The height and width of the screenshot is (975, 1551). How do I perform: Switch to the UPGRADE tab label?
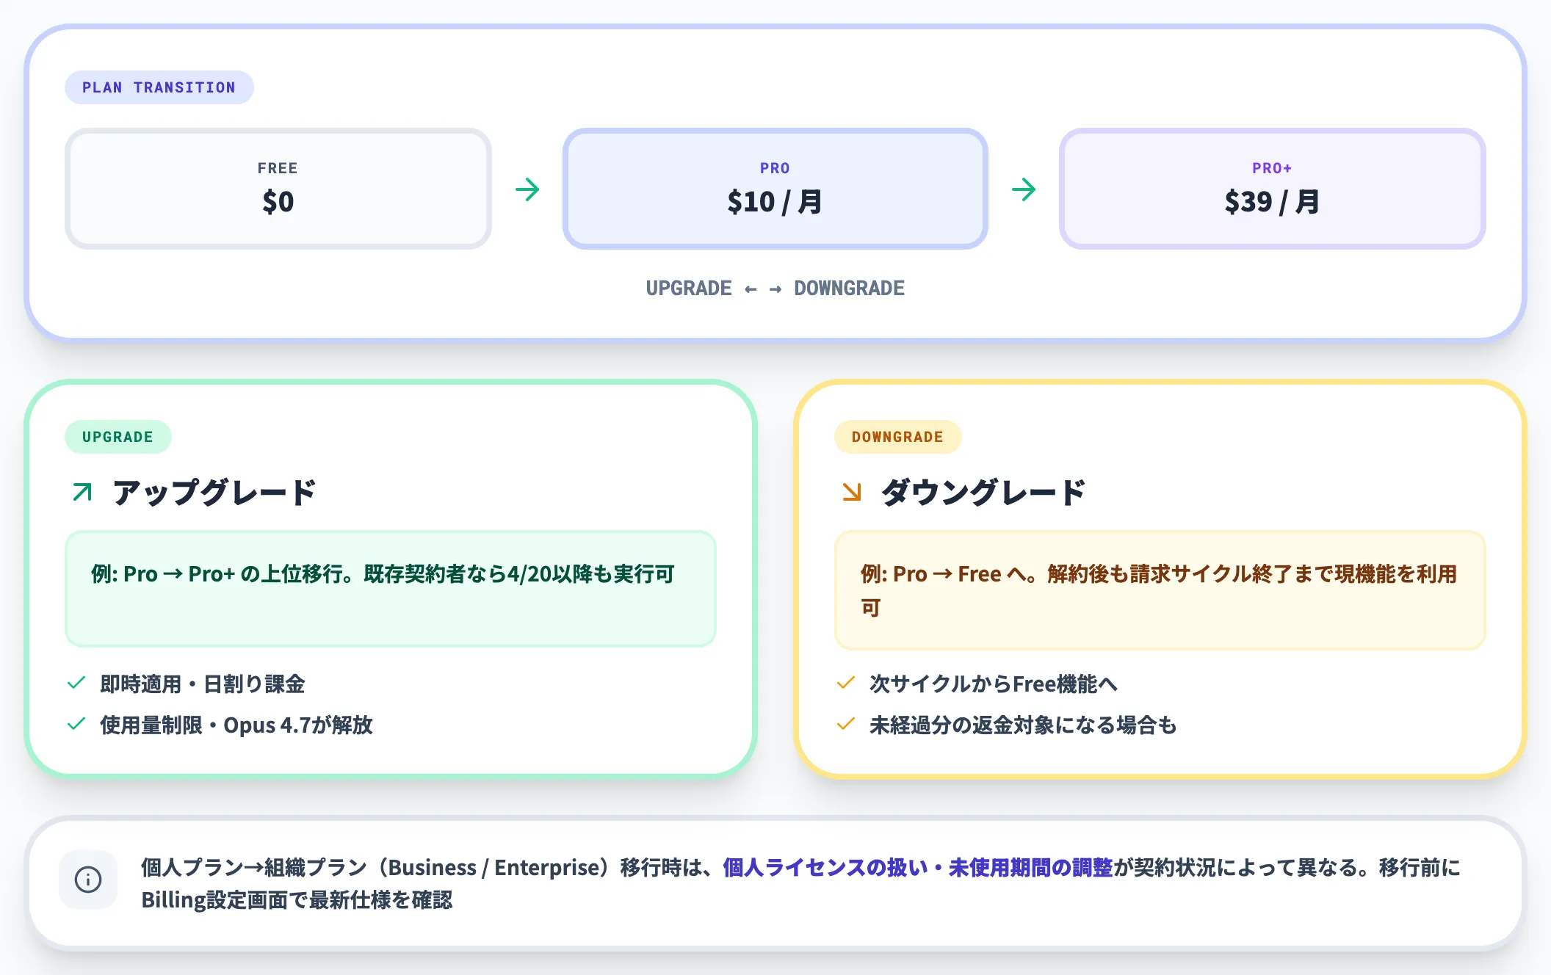117,436
